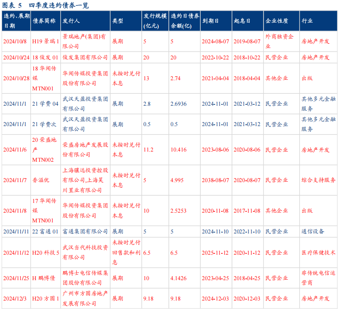Screen dimensions: 339x309
Task: Click maturity date 2038-08-07
Action: [216, 180]
